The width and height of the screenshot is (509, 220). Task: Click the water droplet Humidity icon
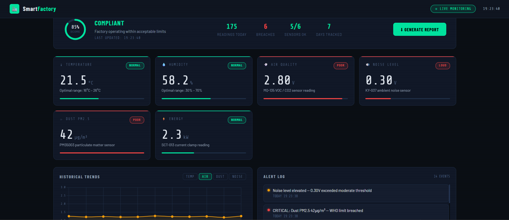(164, 65)
